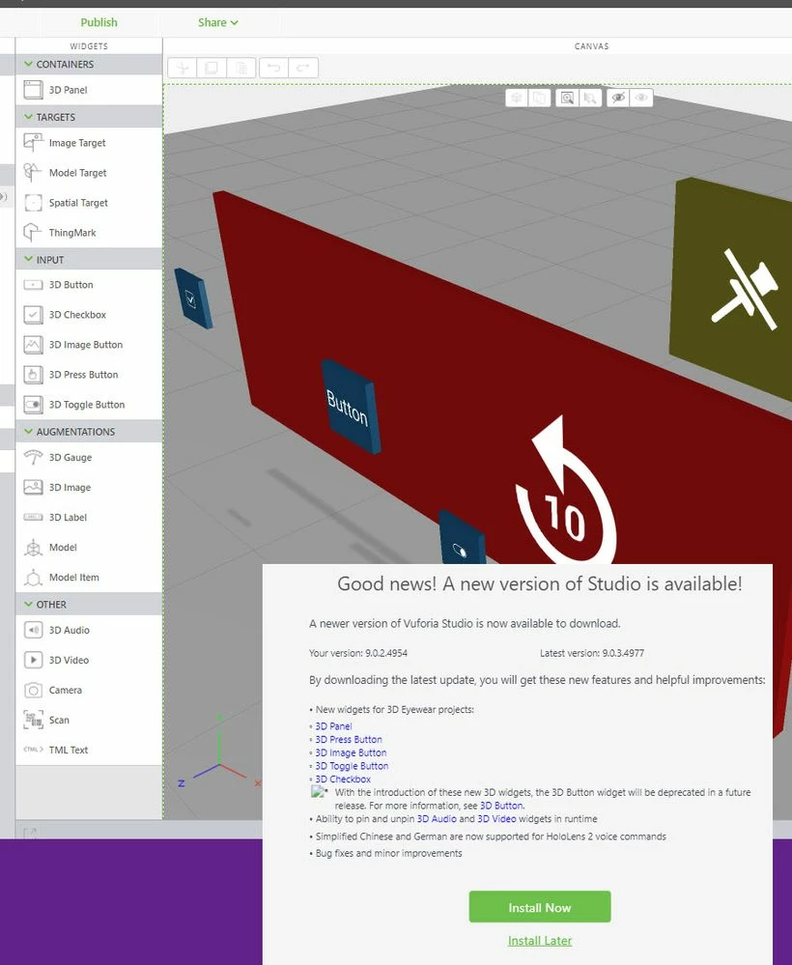Click the open-eye Show All icon
Image resolution: width=792 pixels, height=965 pixels.
(641, 98)
